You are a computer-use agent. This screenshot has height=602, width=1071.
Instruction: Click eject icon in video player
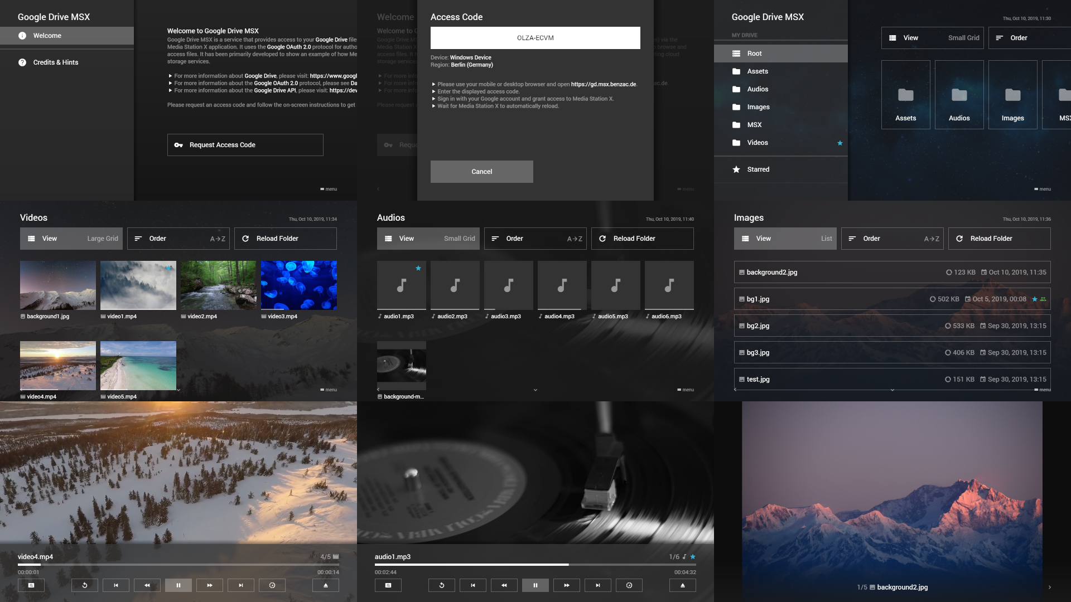pos(326,585)
